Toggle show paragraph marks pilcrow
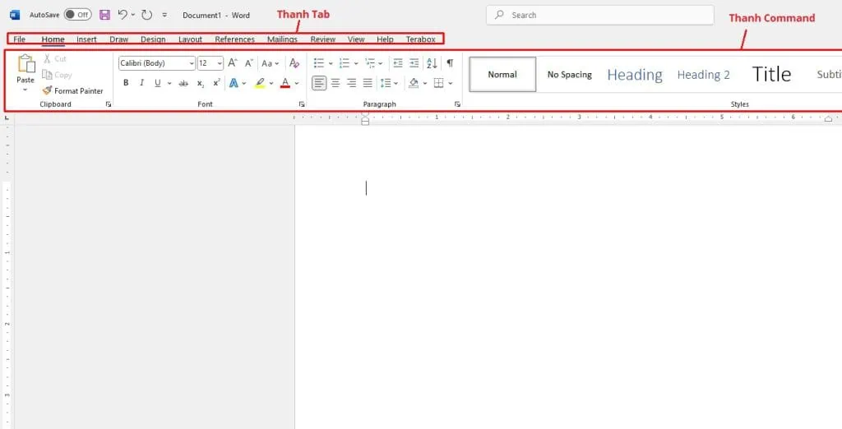This screenshot has height=429, width=842. coord(450,63)
